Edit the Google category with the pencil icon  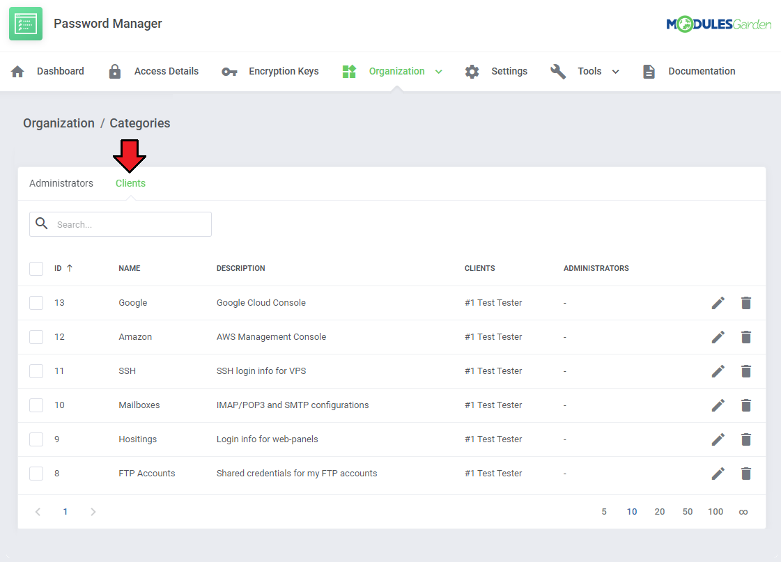tap(718, 303)
